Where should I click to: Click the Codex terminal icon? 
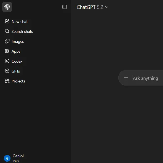7,61
